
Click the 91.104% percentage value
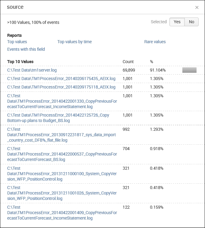(158, 70)
